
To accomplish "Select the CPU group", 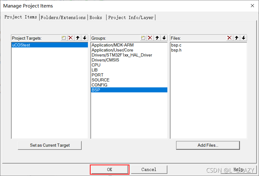I will tap(129, 65).
